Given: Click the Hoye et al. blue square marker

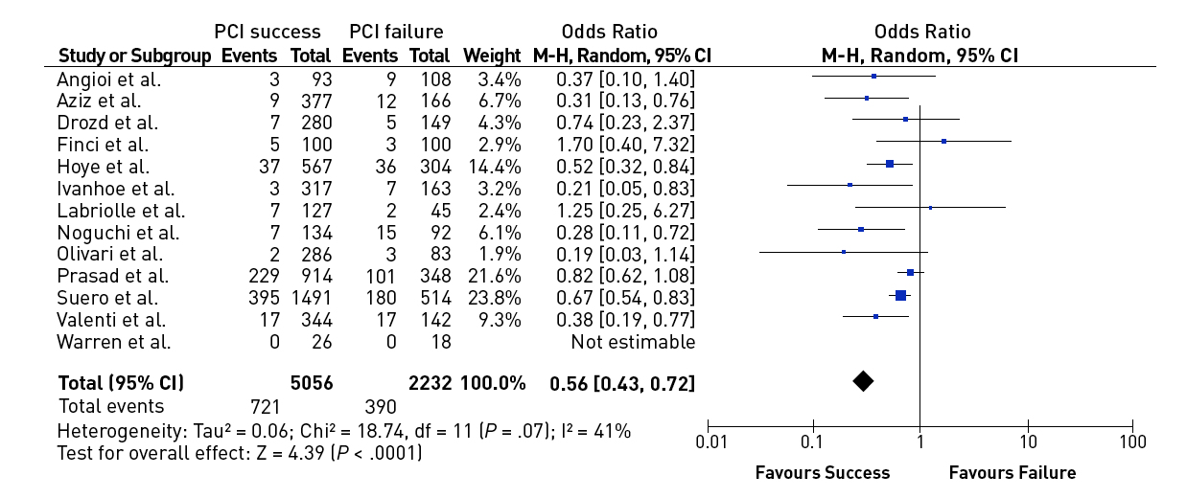Looking at the screenshot, I should click(x=890, y=164).
